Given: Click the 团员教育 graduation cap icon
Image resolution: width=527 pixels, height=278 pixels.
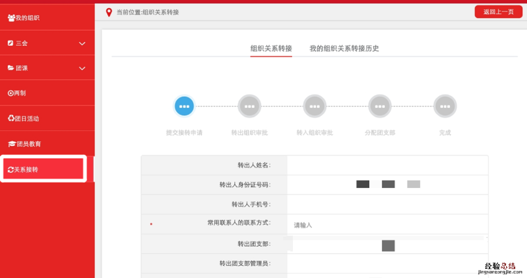Looking at the screenshot, I should pyautogui.click(x=12, y=144).
